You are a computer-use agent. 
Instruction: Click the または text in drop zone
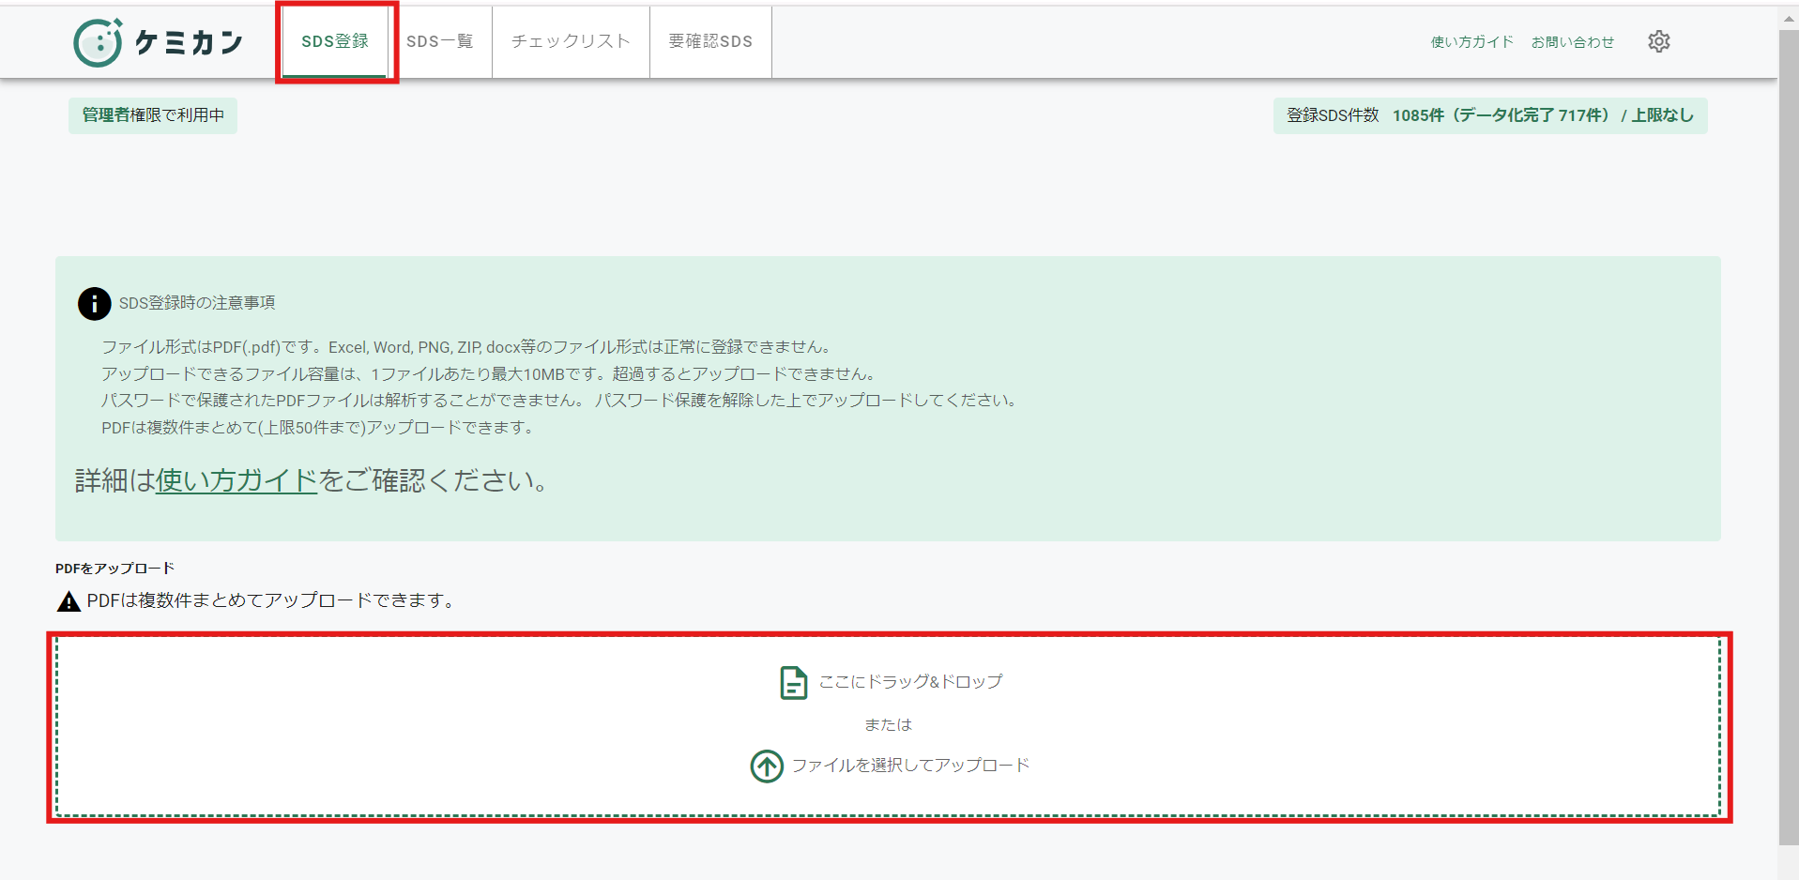click(888, 725)
